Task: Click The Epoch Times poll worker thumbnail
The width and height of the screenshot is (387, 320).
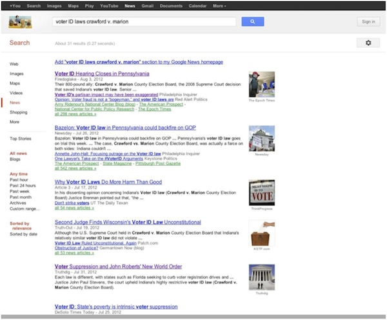Action: (262, 85)
